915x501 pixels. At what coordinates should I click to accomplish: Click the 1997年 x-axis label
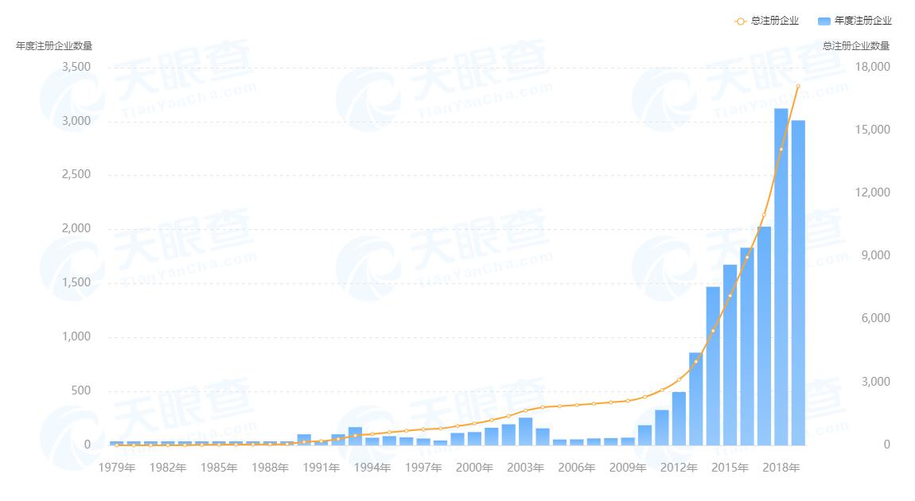tap(423, 468)
